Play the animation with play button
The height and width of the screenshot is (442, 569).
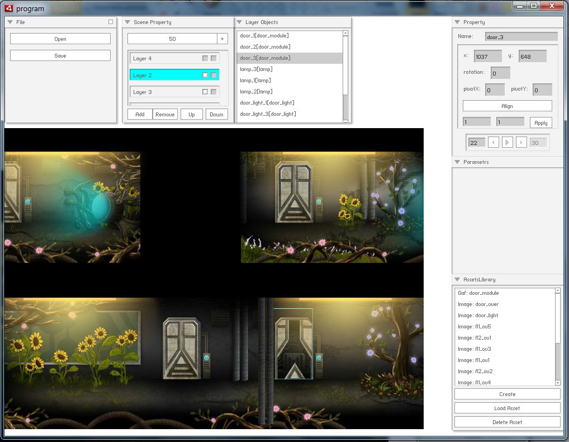click(x=508, y=142)
